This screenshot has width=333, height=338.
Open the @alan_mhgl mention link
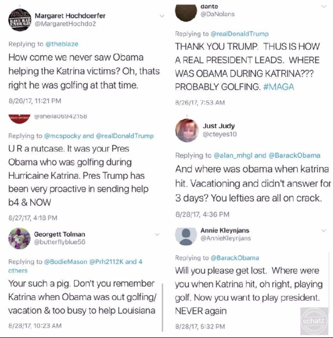coord(233,156)
